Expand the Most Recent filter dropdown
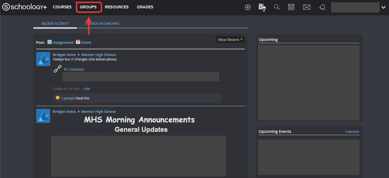Image resolution: width=389 pixels, height=178 pixels. [230, 40]
